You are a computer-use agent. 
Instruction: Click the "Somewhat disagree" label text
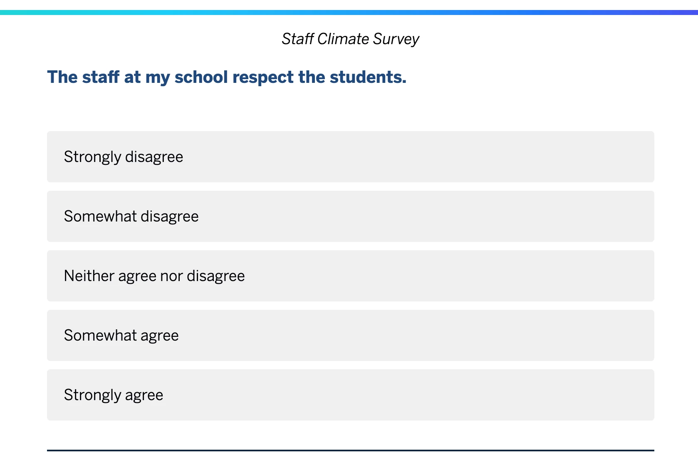pyautogui.click(x=131, y=217)
